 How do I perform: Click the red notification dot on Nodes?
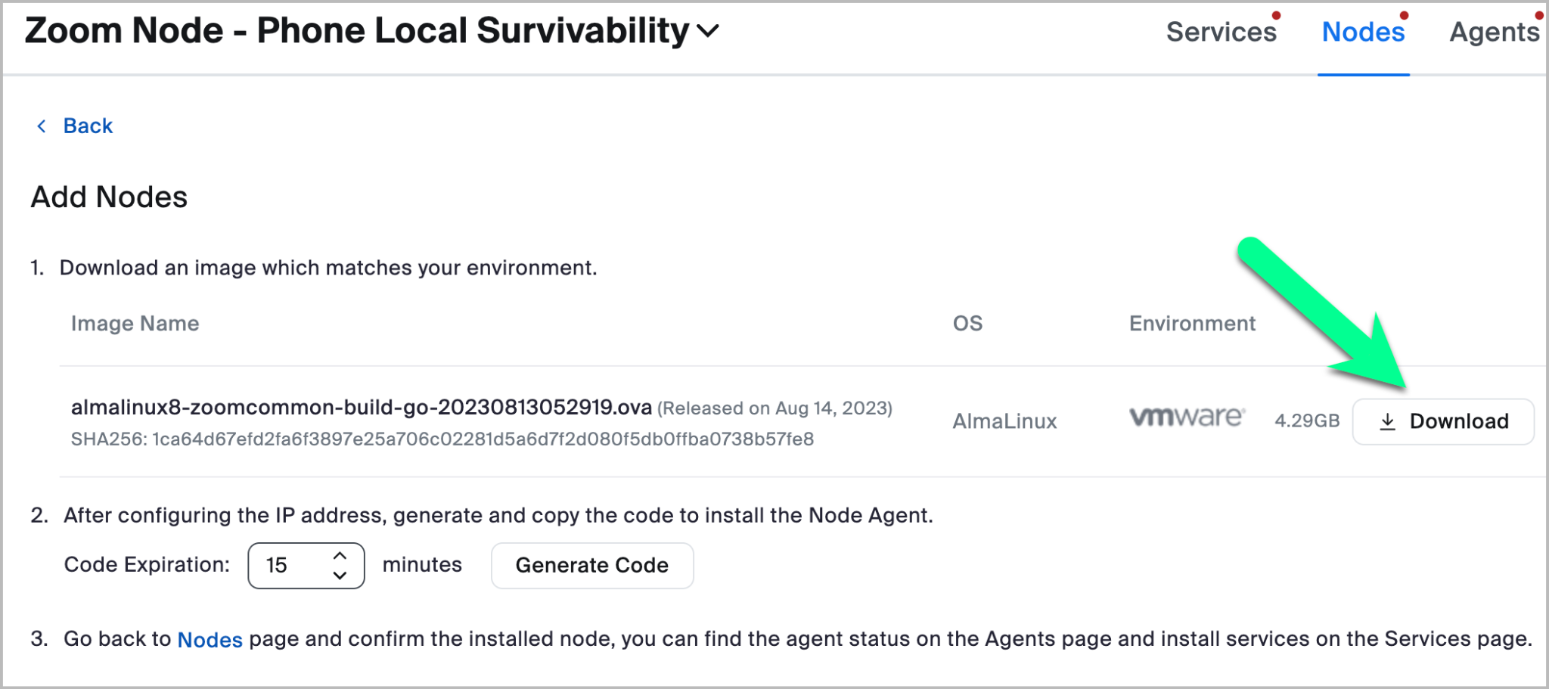coord(1404,16)
